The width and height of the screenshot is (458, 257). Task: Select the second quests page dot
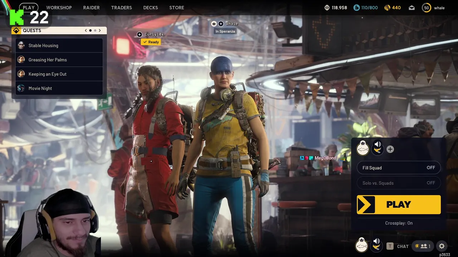pos(95,30)
